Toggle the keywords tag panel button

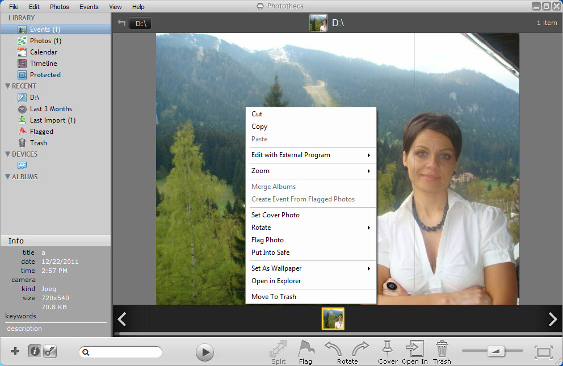pos(50,351)
